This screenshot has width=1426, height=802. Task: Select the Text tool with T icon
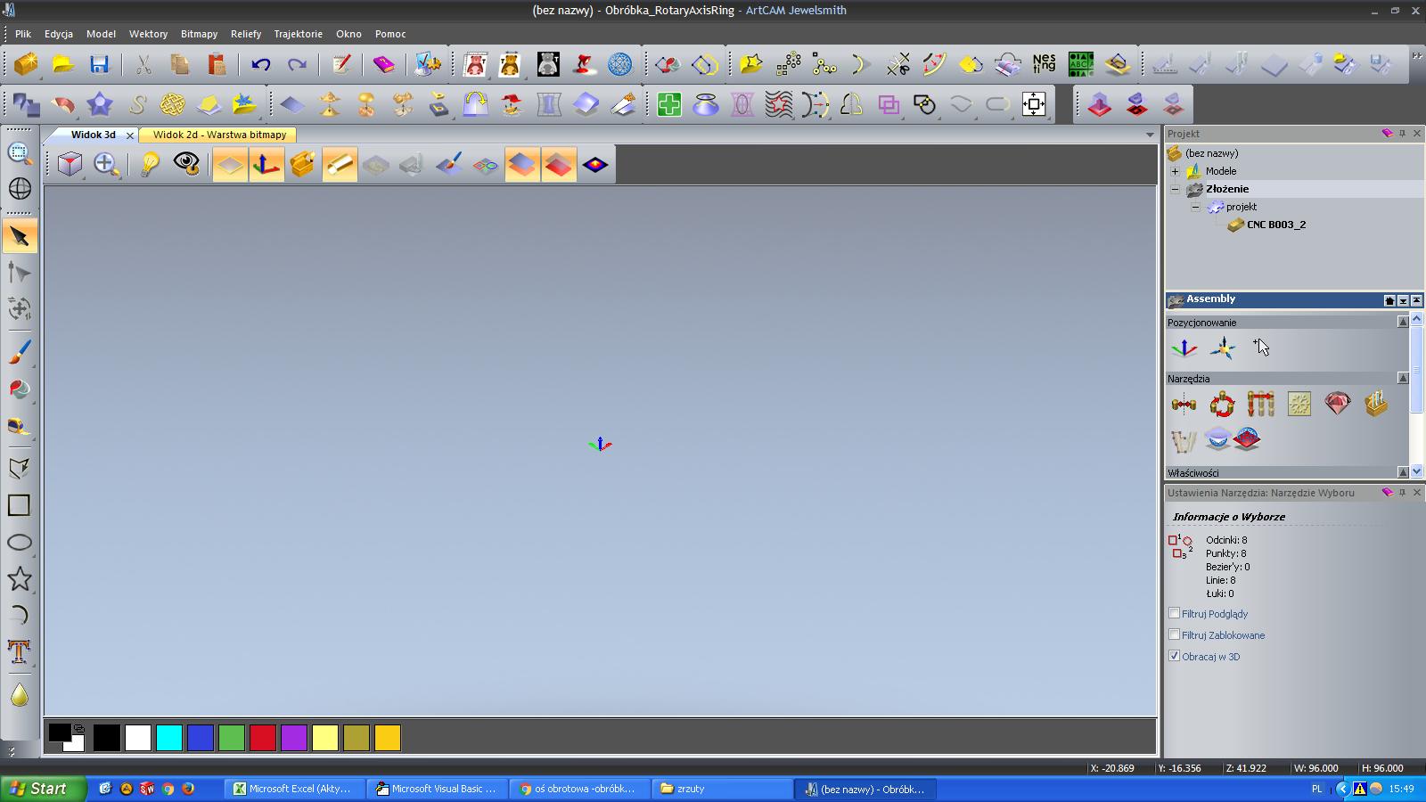20,651
